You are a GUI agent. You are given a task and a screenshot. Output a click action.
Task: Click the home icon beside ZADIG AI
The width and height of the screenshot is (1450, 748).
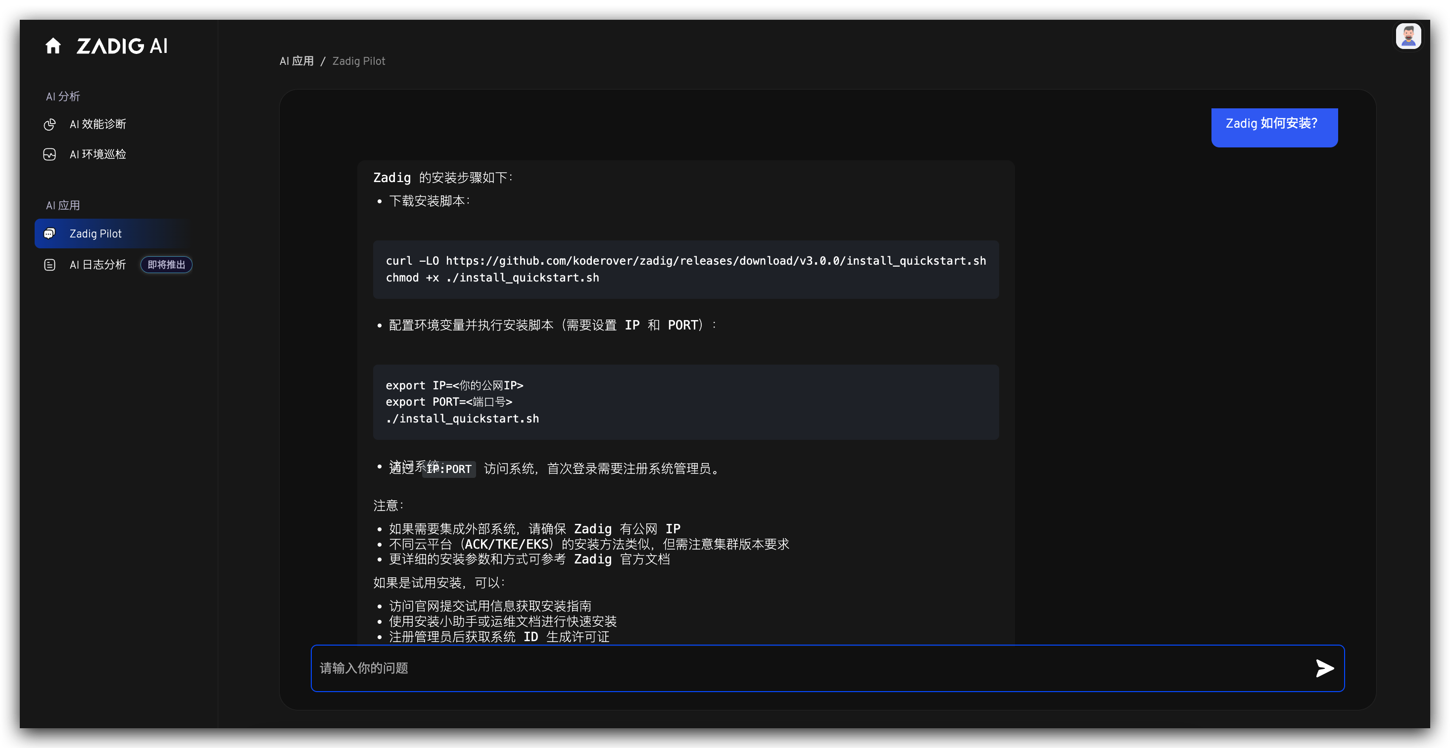tap(53, 46)
